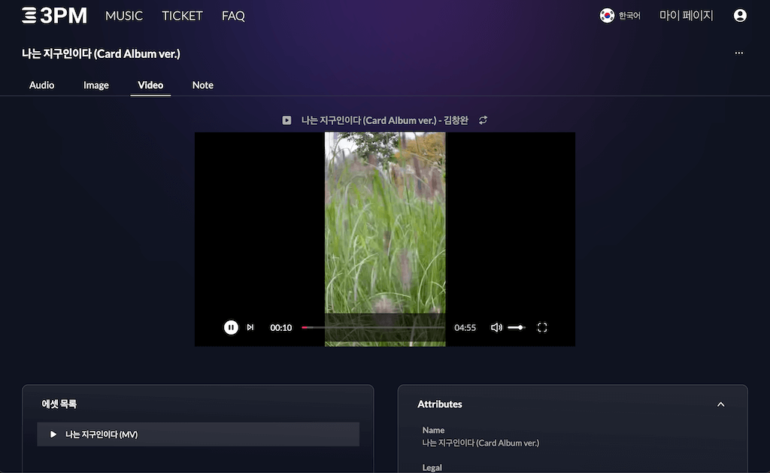Open the FAQ link
This screenshot has height=473, width=770.
(x=233, y=16)
